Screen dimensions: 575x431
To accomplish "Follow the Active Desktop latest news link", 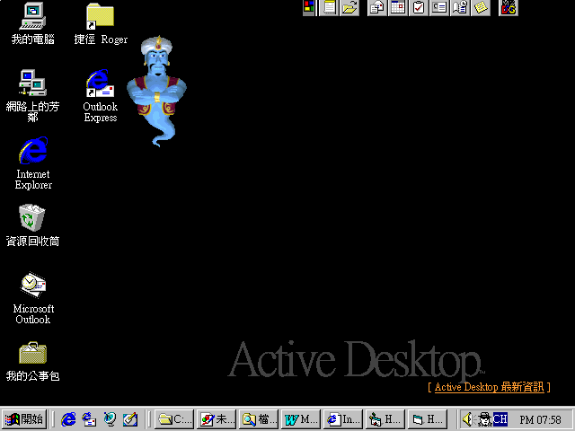I will [x=490, y=387].
